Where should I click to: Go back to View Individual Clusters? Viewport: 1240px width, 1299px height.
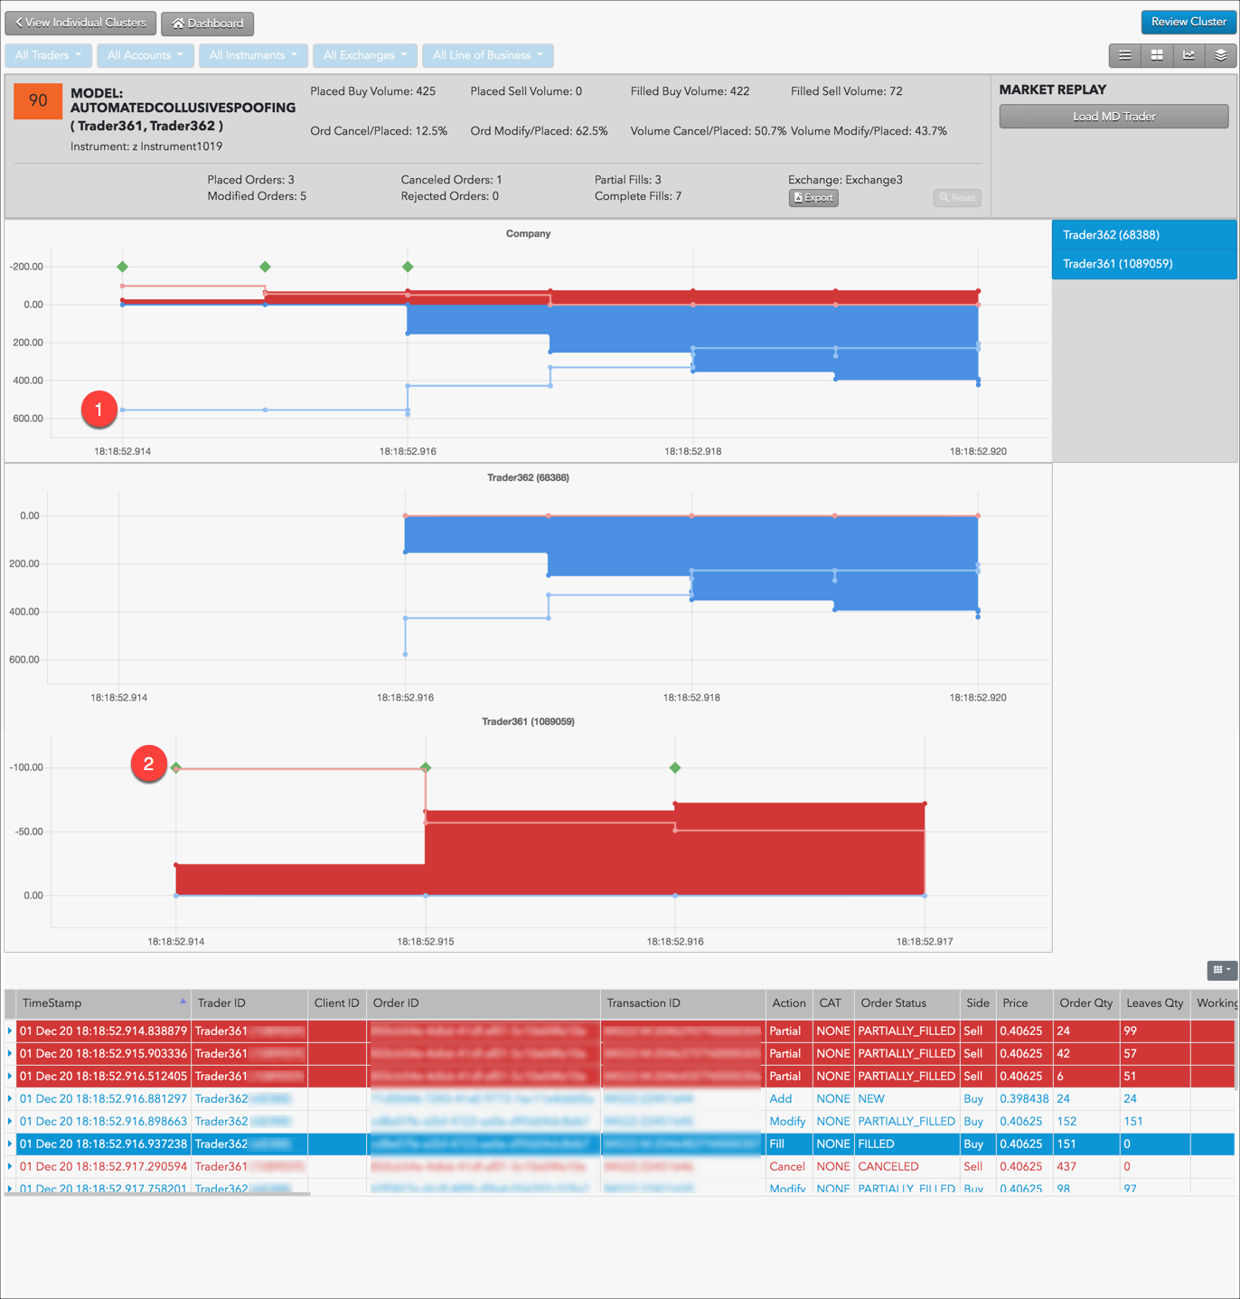(x=80, y=23)
